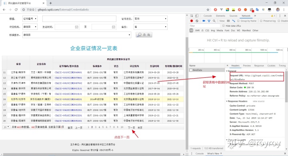Click the 查询 search button

point(144,35)
